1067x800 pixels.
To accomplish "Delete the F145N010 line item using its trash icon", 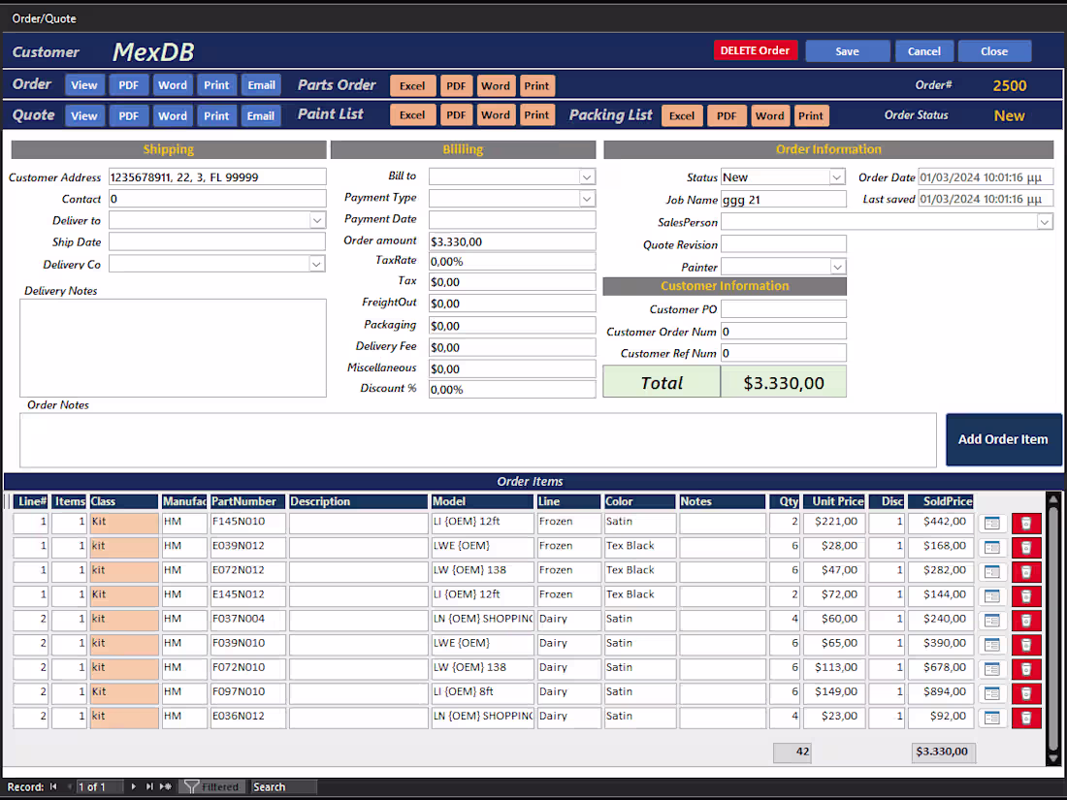I will pyautogui.click(x=1026, y=523).
